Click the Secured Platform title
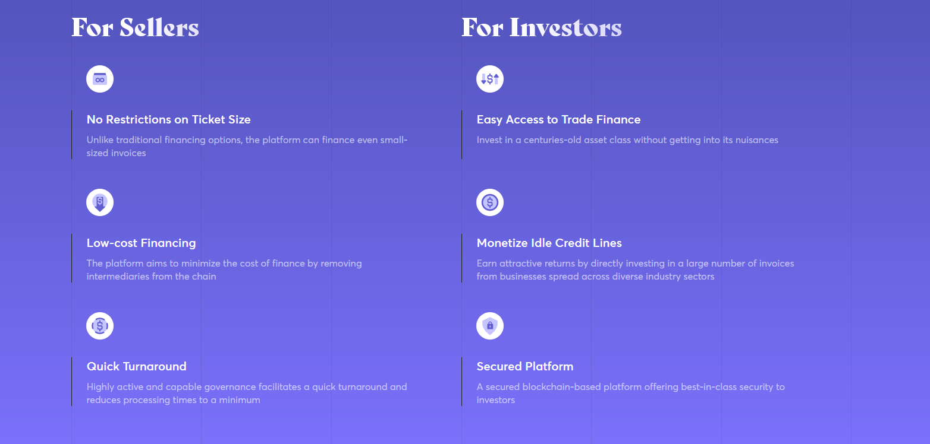Screen dimensions: 930x444 (525, 366)
